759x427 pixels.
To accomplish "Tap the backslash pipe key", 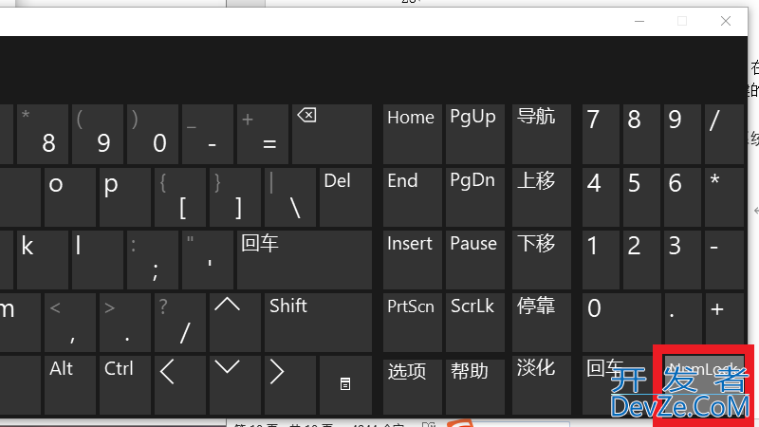I will click(290, 197).
